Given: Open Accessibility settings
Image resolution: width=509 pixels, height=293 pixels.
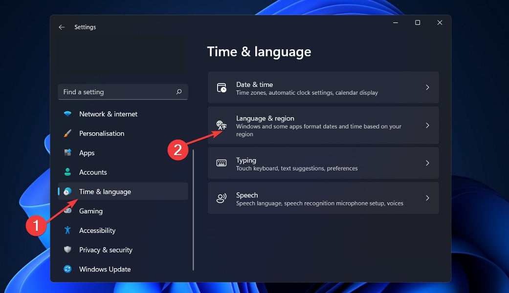Looking at the screenshot, I should coord(123,230).
